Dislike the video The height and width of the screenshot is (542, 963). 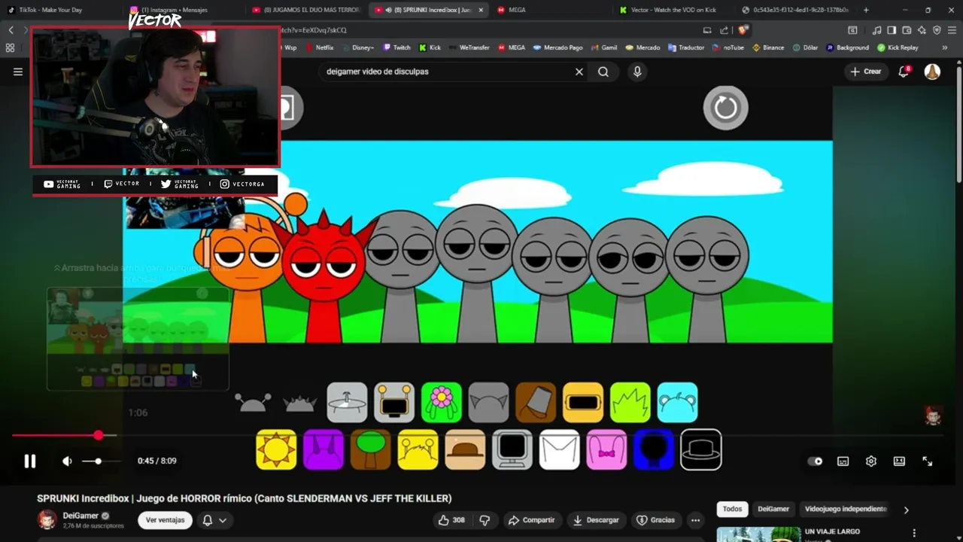[x=485, y=520]
